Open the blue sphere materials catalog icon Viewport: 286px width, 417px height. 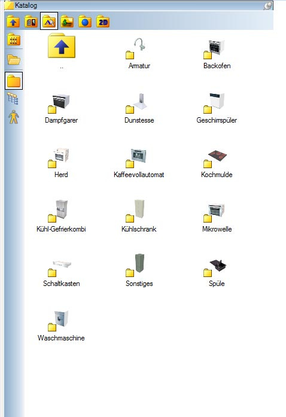(85, 22)
